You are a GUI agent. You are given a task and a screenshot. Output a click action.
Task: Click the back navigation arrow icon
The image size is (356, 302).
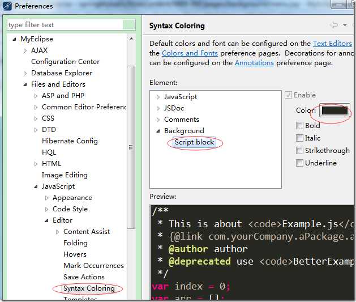point(334,25)
